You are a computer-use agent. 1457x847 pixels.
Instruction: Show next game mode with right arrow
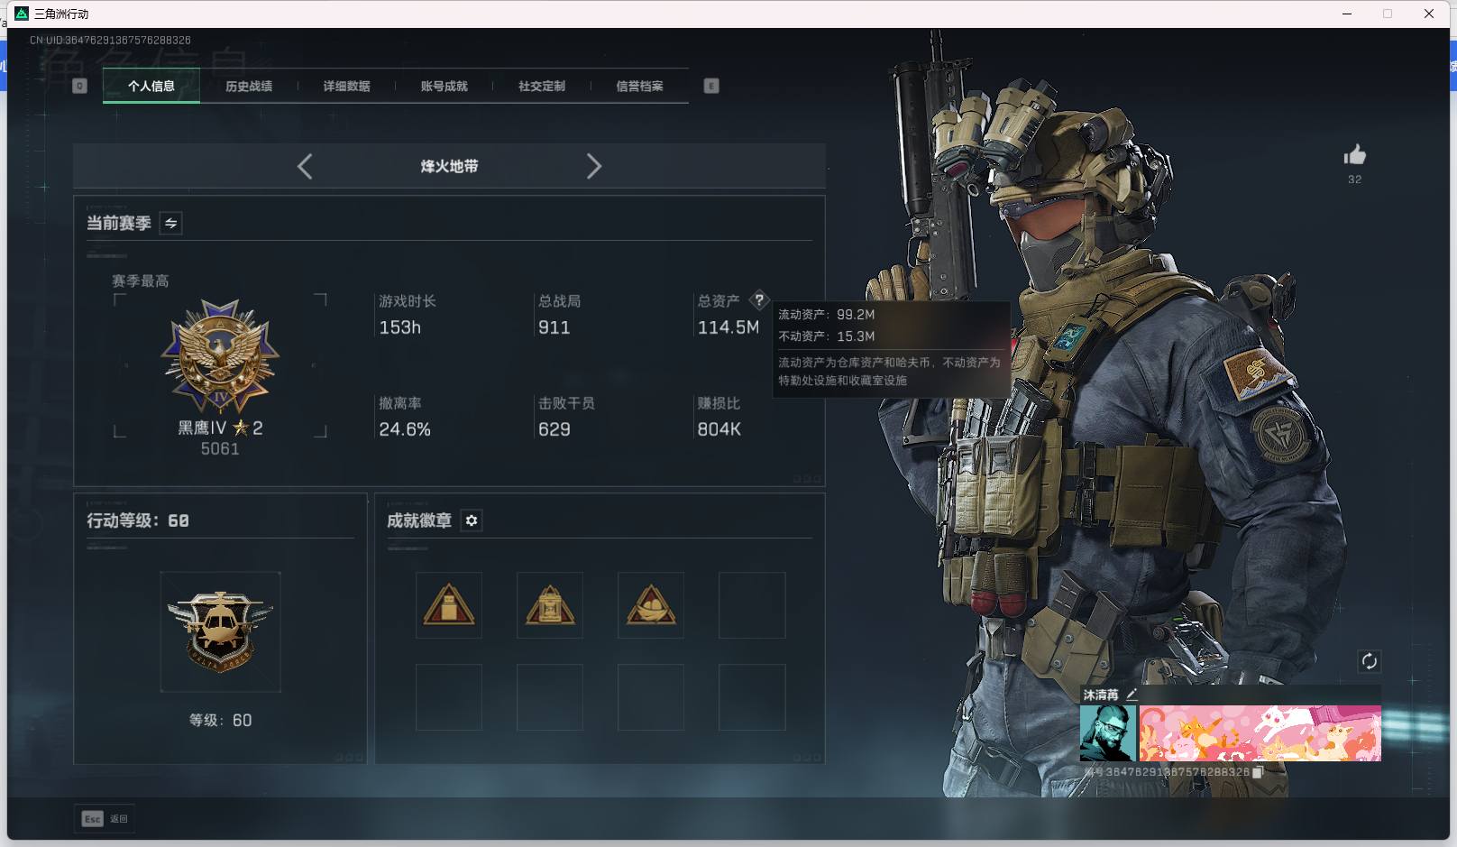(593, 166)
